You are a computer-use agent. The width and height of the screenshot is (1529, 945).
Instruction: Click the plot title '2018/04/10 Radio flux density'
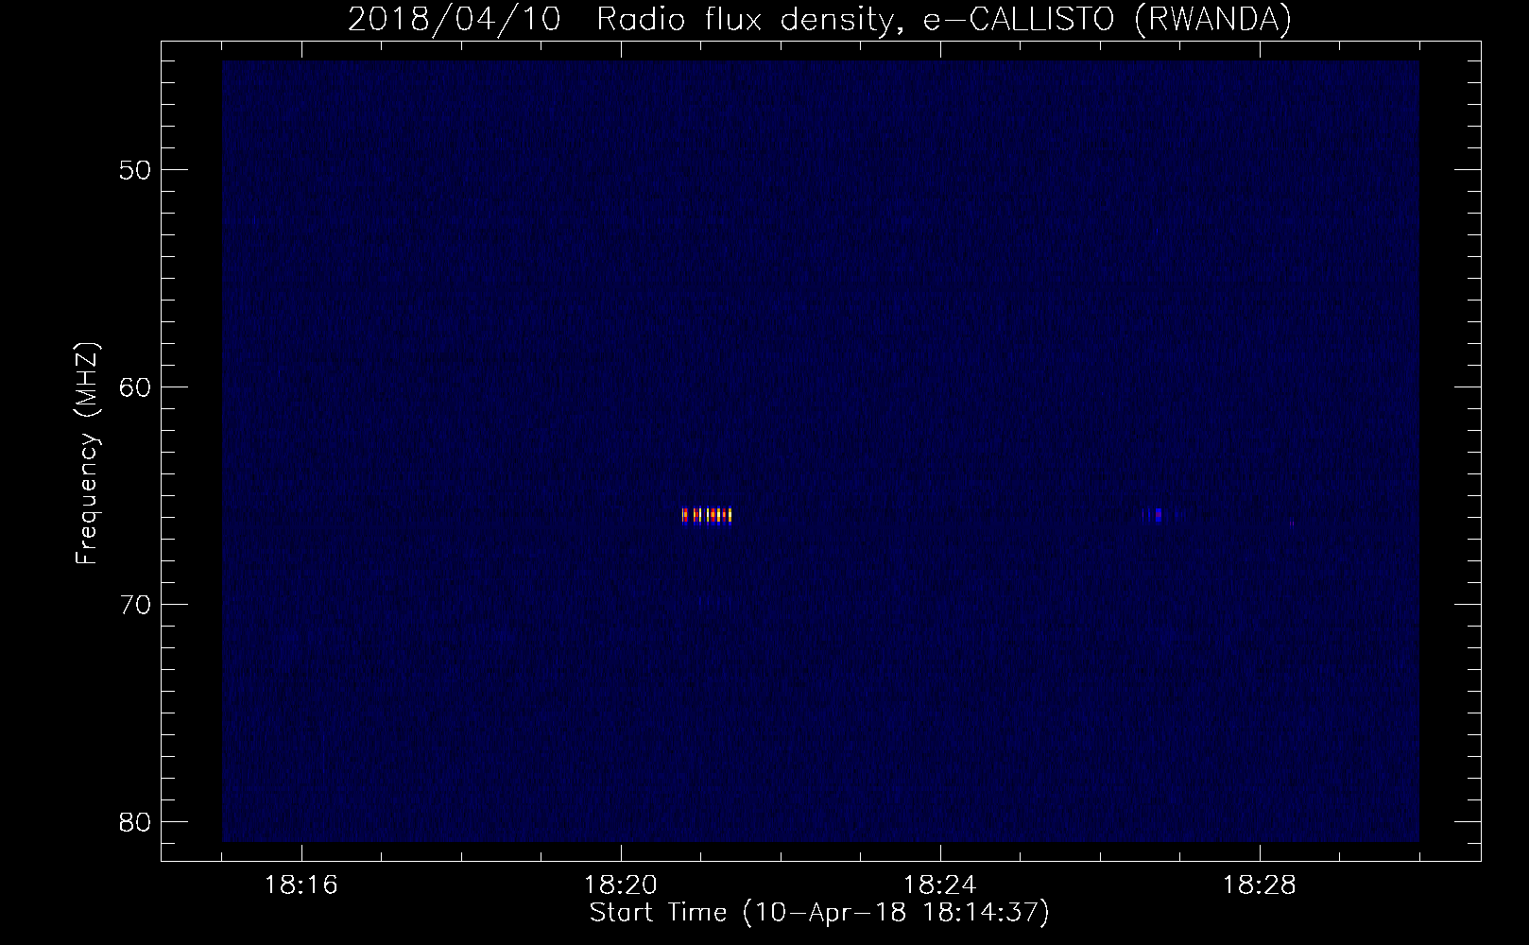pyautogui.click(x=623, y=19)
